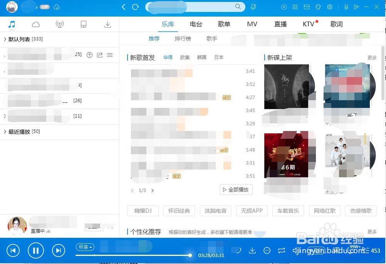Click the cloud sync icon near VIP

[x=57, y=7]
